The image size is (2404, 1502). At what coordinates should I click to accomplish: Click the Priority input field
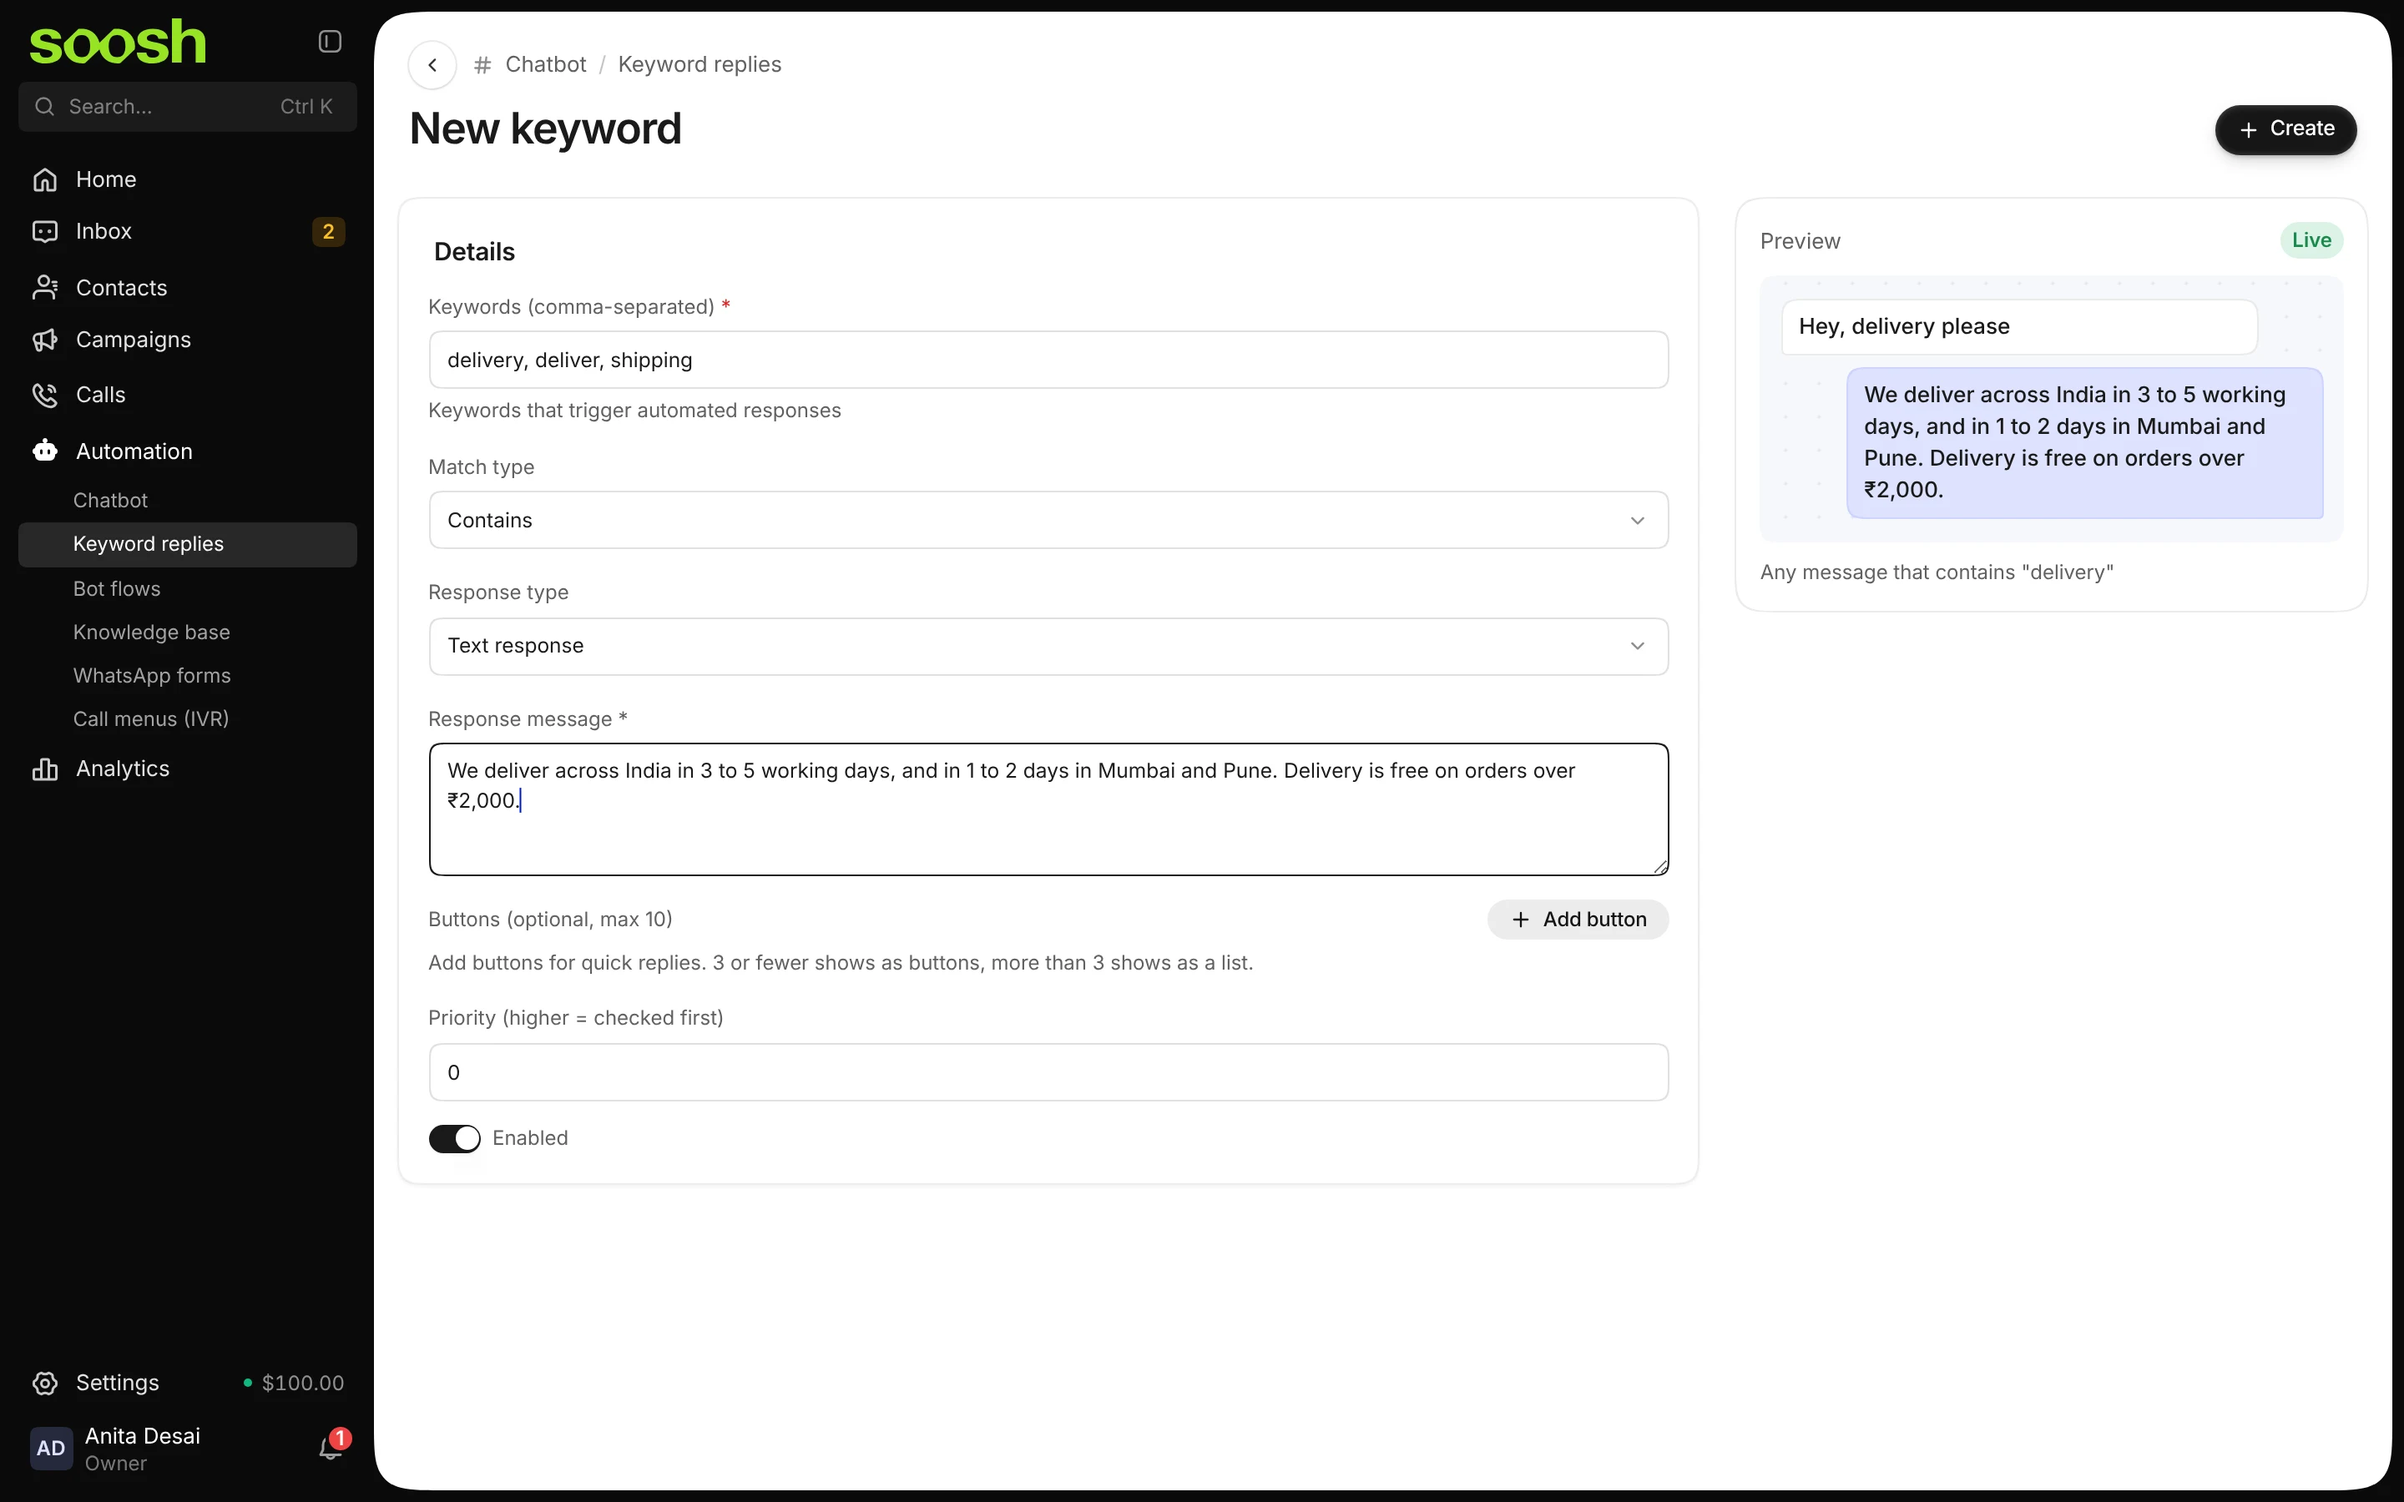click(1048, 1072)
